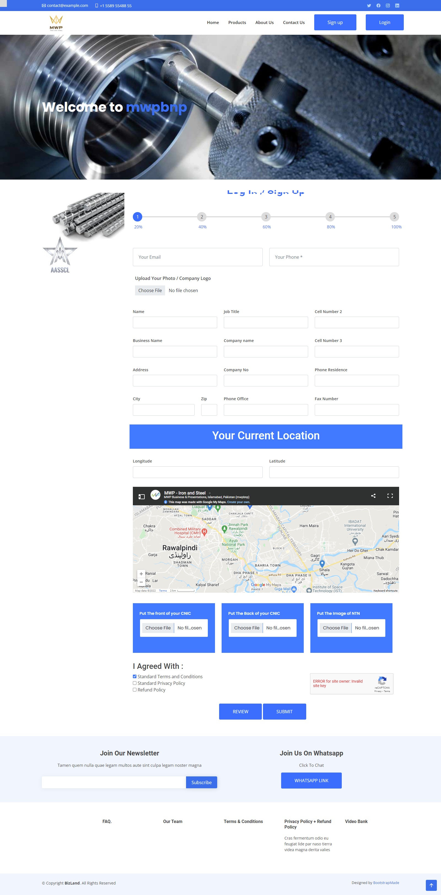Viewport: 441px width, 895px height.
Task: Uncheck Standard Terms and Conditions
Action: click(x=135, y=677)
